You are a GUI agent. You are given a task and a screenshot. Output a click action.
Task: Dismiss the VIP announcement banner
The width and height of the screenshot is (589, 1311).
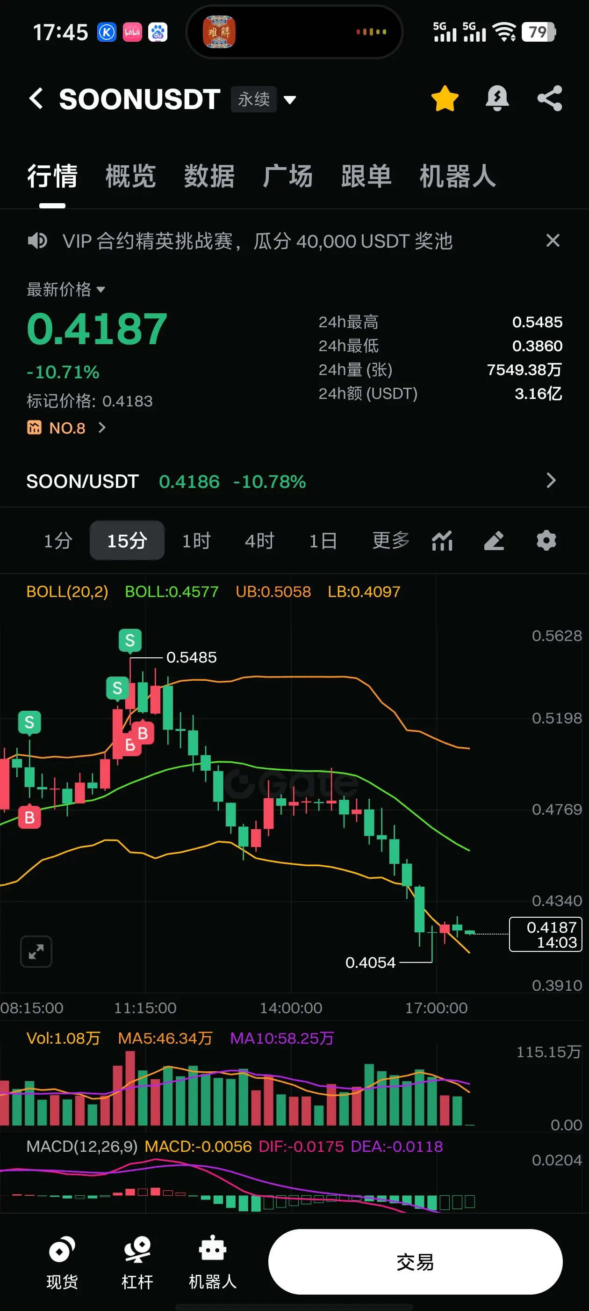point(553,240)
